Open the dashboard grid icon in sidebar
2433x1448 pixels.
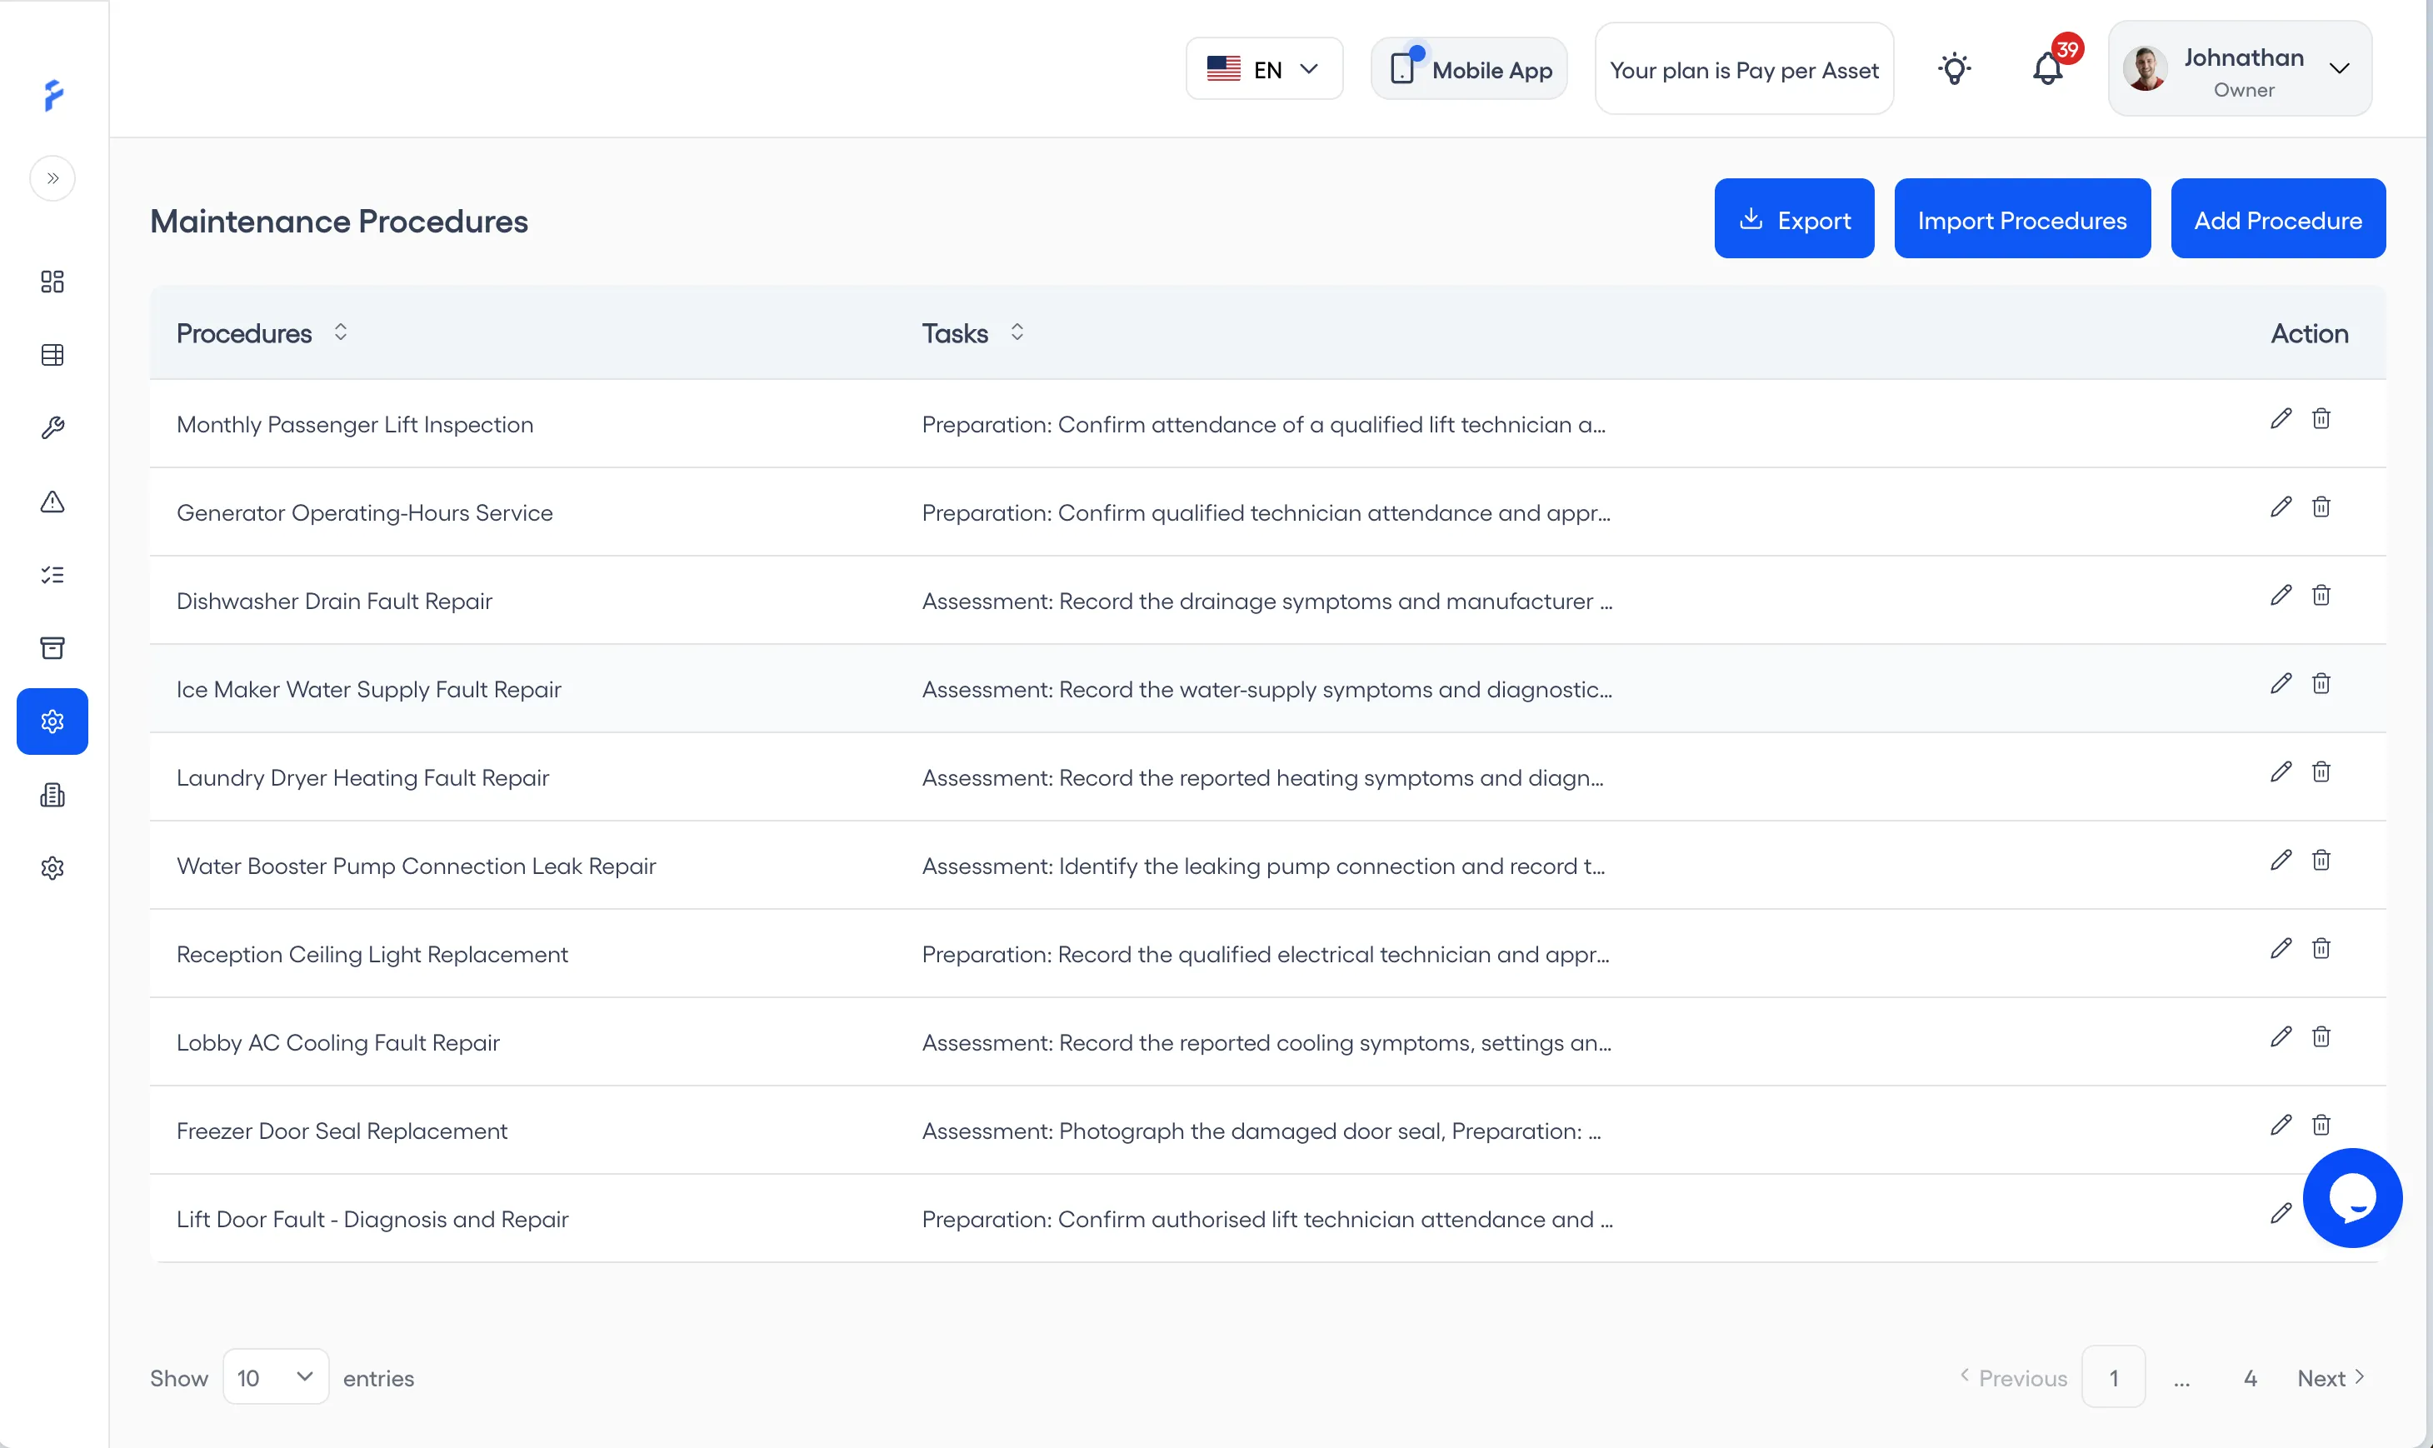[52, 282]
